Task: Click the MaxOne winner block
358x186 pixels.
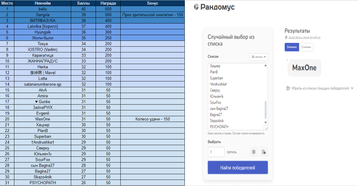Action: (x=304, y=67)
